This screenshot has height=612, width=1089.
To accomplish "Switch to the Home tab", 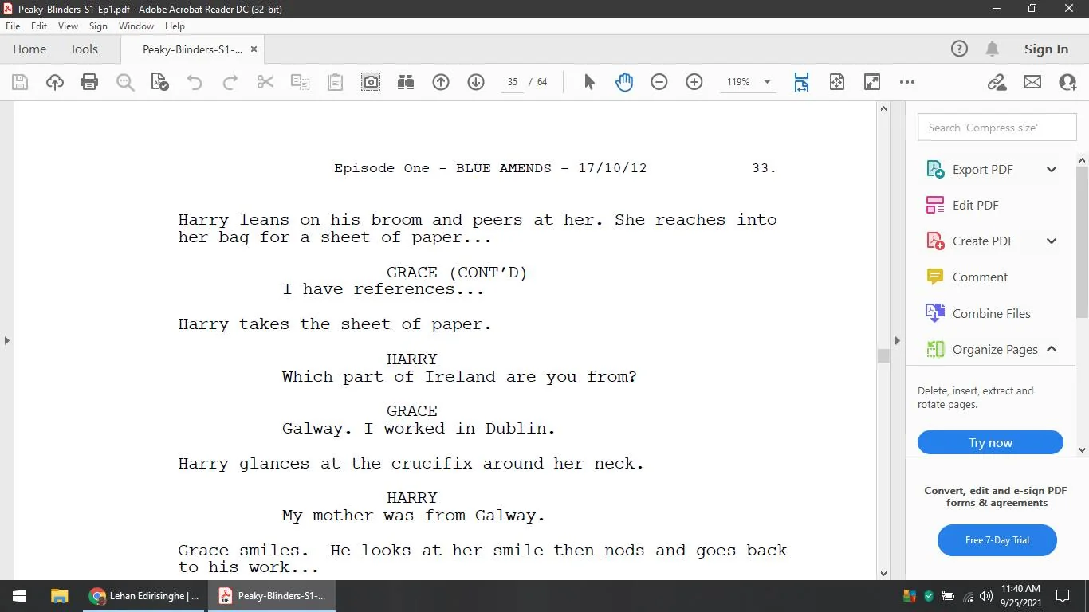I will click(x=29, y=49).
